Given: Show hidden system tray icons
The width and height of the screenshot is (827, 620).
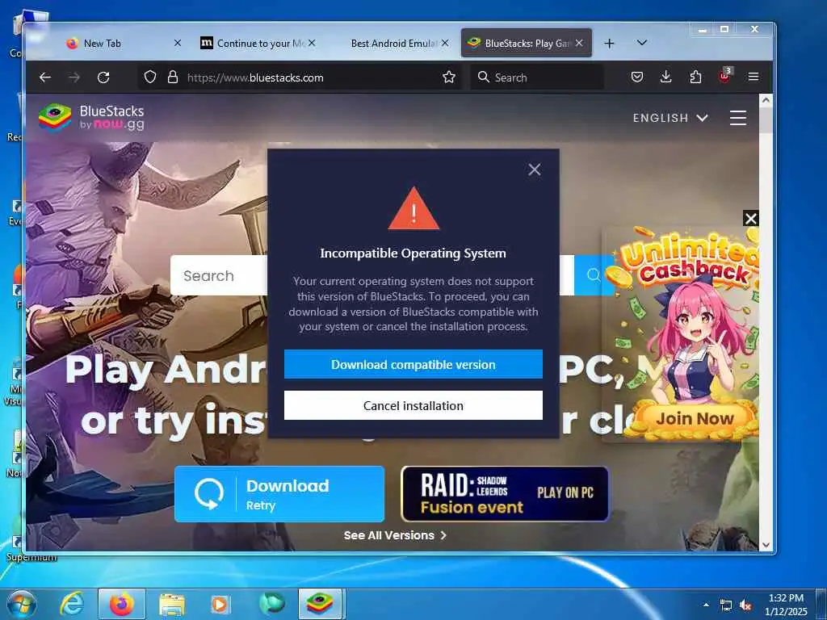Looking at the screenshot, I should (706, 605).
